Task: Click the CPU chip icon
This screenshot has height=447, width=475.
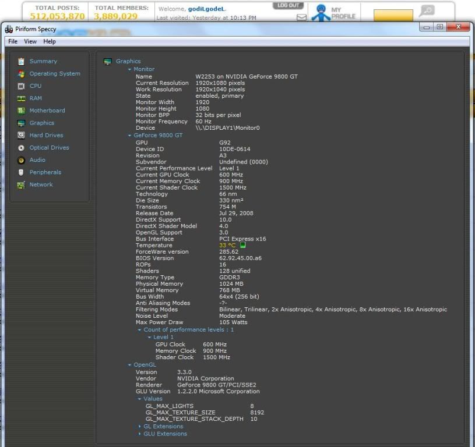Action: coord(21,86)
